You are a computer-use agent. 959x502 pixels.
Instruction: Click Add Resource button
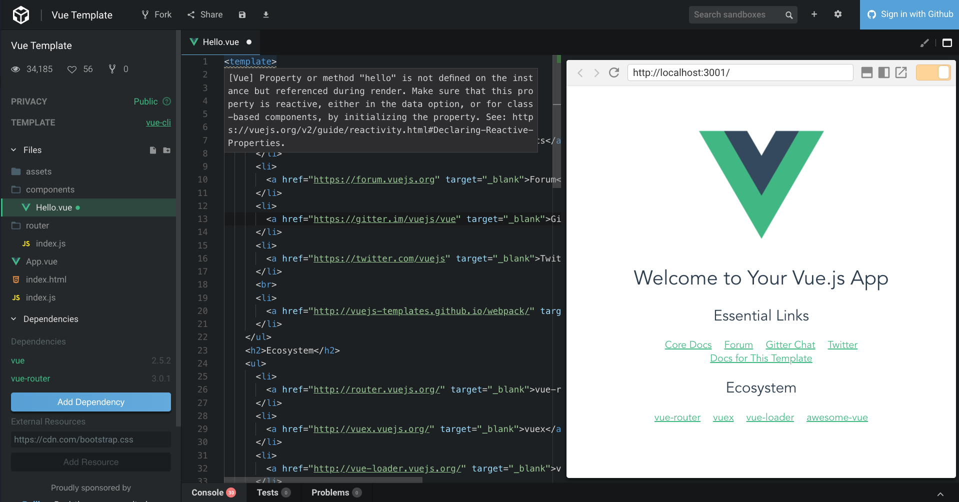click(x=91, y=462)
